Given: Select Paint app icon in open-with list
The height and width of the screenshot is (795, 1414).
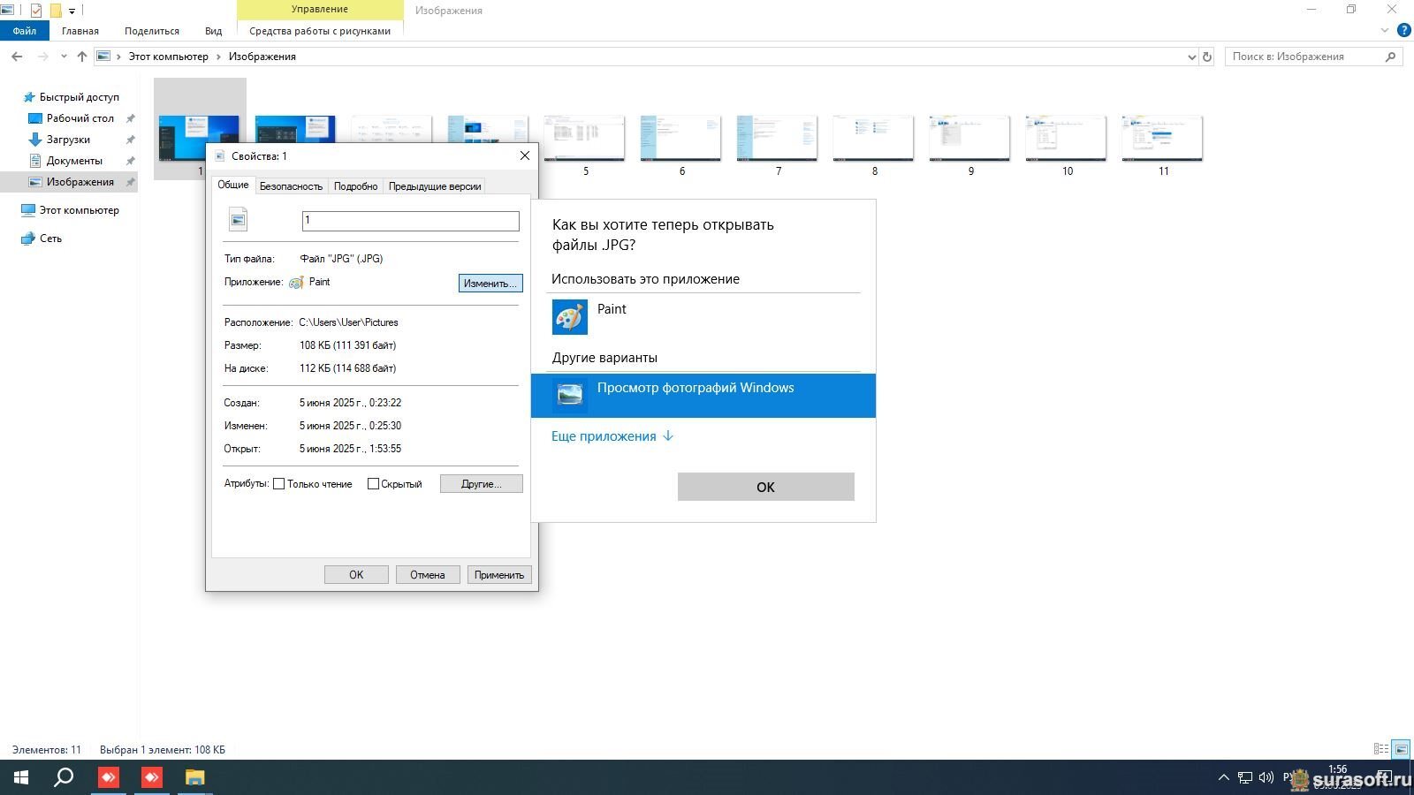Looking at the screenshot, I should [x=570, y=317].
